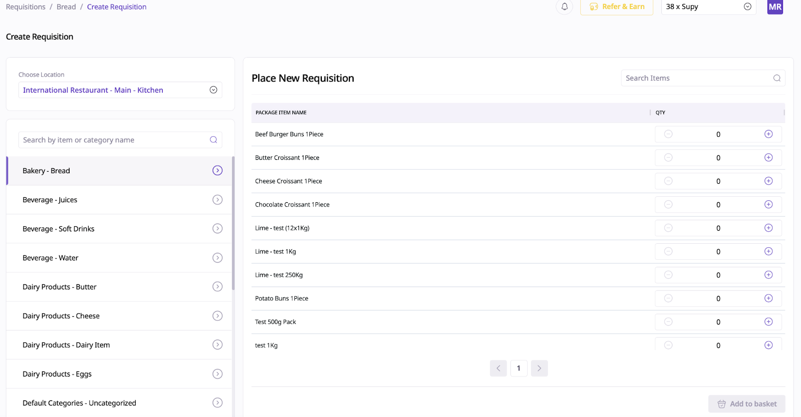Click the notification bell icon
Screen dimensions: 801x417
[x=564, y=7]
